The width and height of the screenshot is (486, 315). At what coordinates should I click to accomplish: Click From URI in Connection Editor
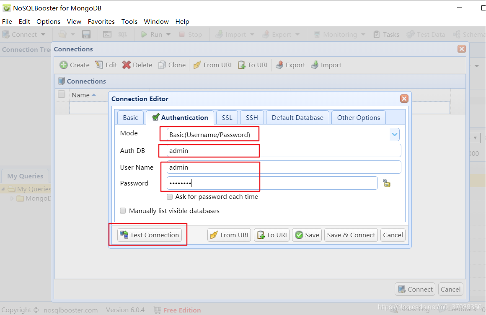click(x=229, y=235)
